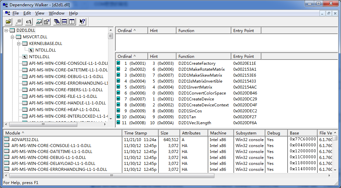The width and height of the screenshot is (341, 188).
Task: Sort module list by Debug header
Action: coord(276,133)
